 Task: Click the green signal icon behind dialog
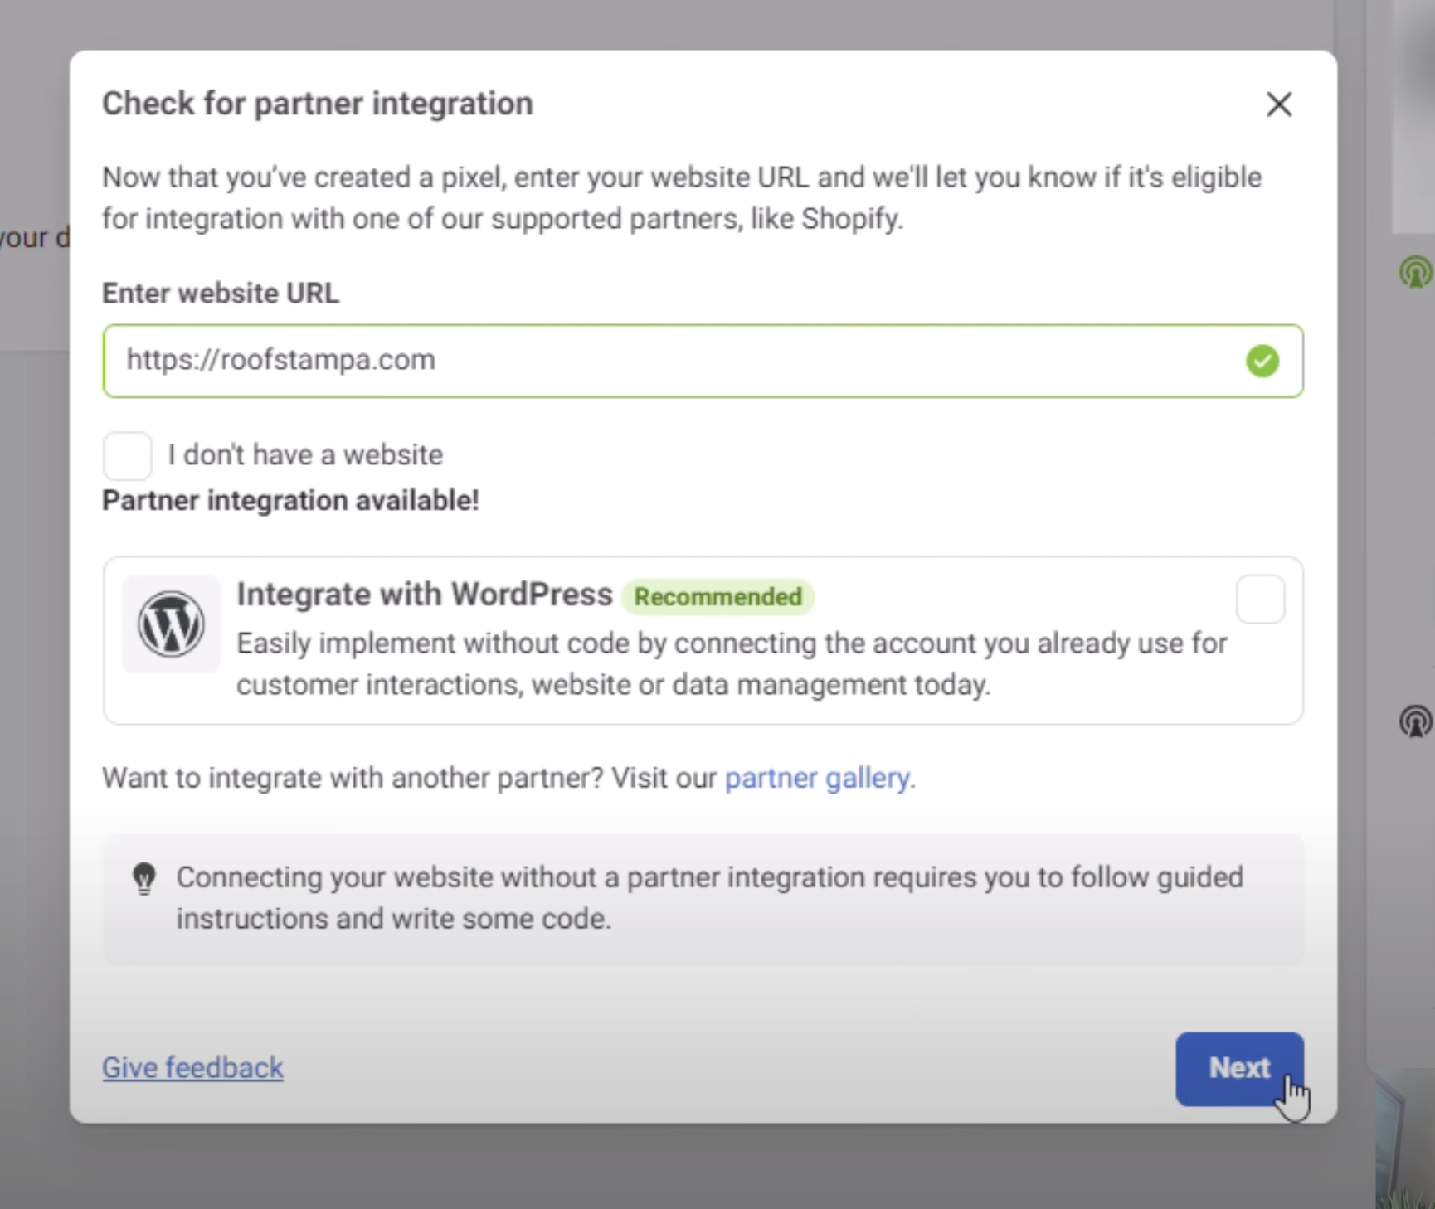point(1415,272)
